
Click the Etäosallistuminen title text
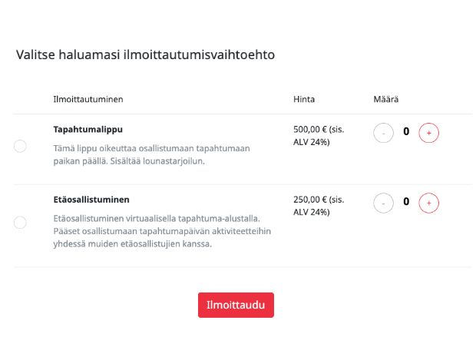point(91,200)
